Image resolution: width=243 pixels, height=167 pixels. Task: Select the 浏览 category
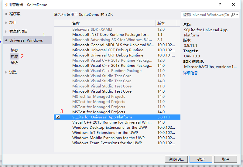click(x=13, y=72)
